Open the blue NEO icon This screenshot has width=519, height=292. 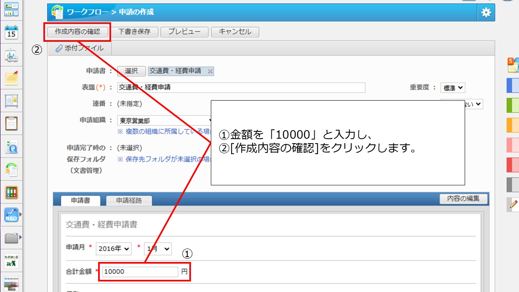coord(11,215)
